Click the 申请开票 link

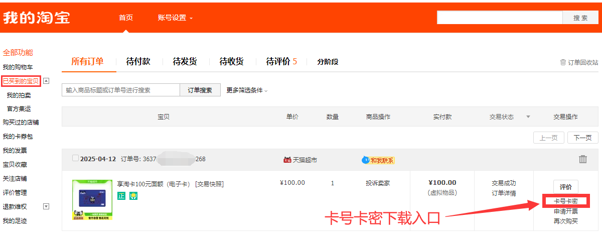[x=565, y=211]
